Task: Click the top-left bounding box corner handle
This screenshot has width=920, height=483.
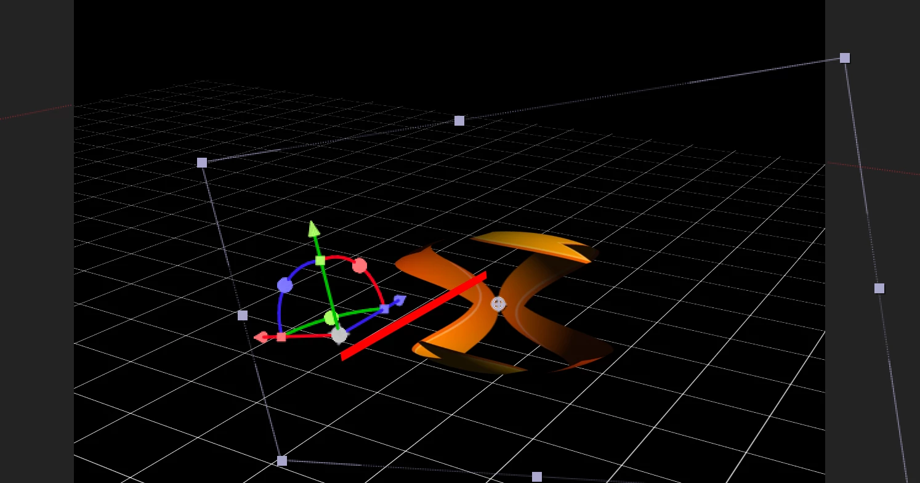Action: (202, 163)
